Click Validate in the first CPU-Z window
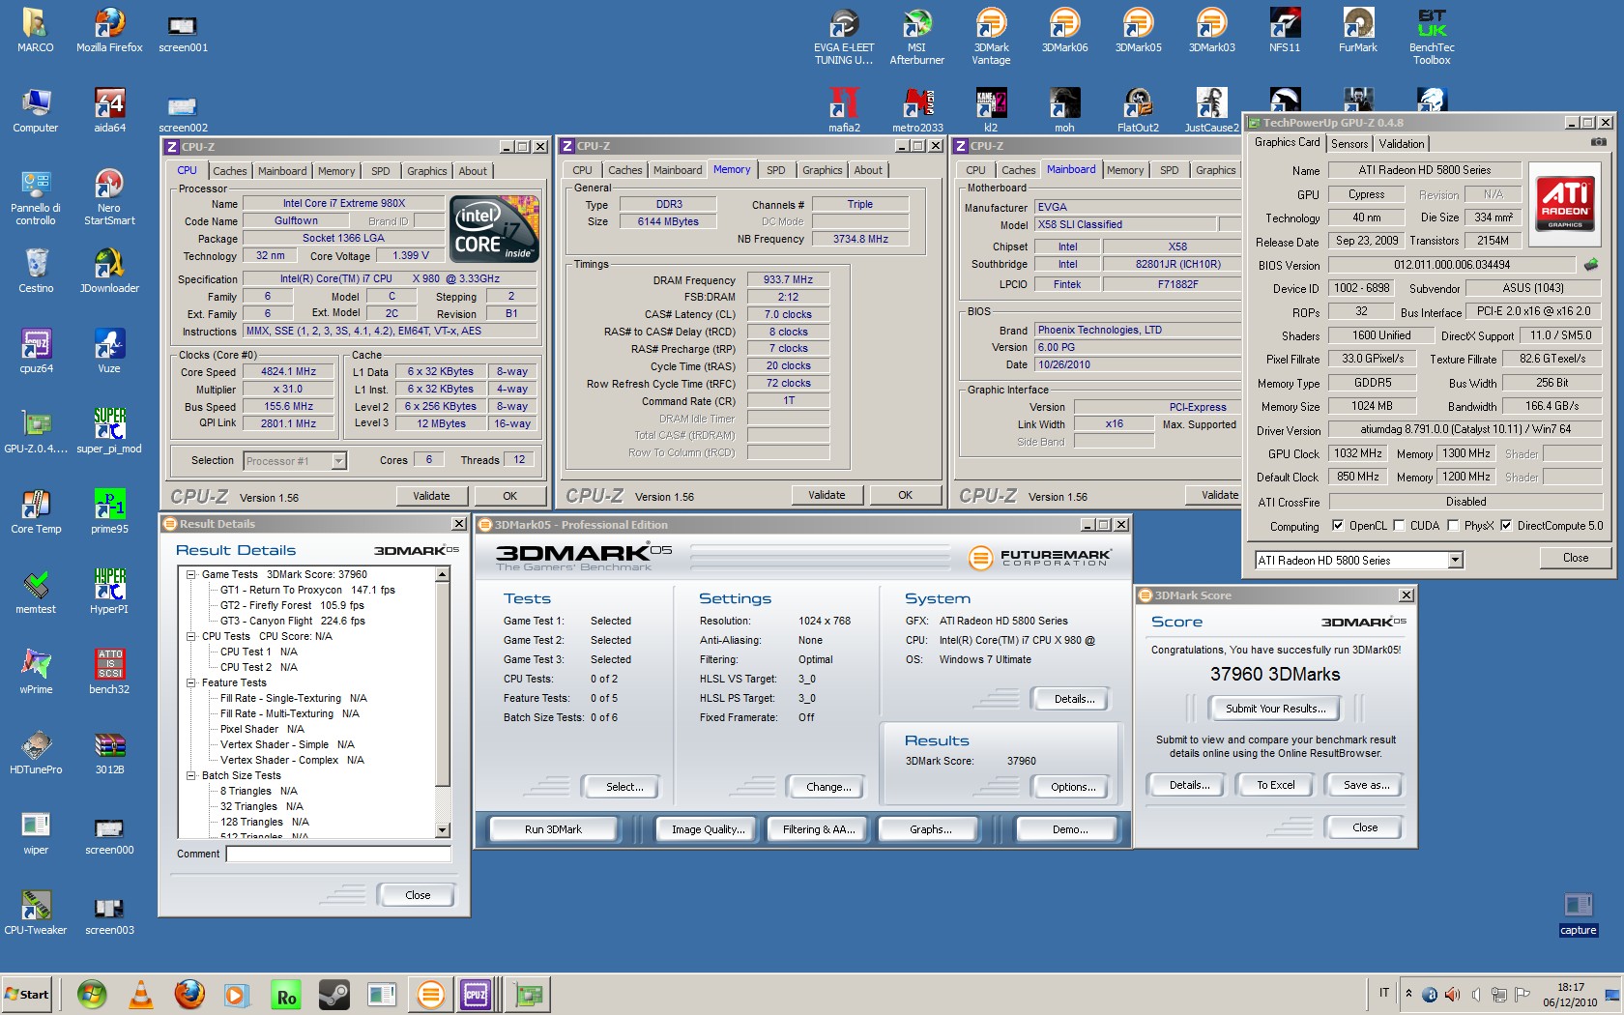Image resolution: width=1624 pixels, height=1015 pixels. click(x=431, y=496)
